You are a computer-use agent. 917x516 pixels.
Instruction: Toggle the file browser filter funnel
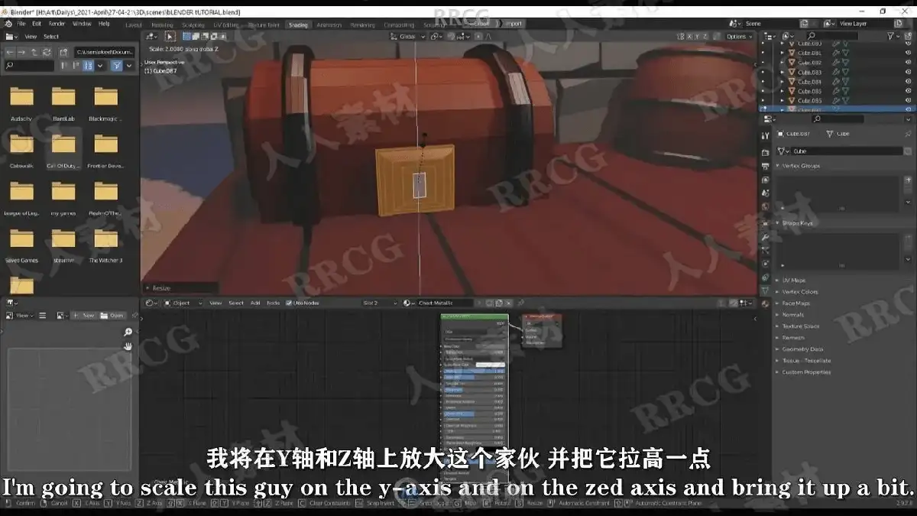[x=116, y=66]
